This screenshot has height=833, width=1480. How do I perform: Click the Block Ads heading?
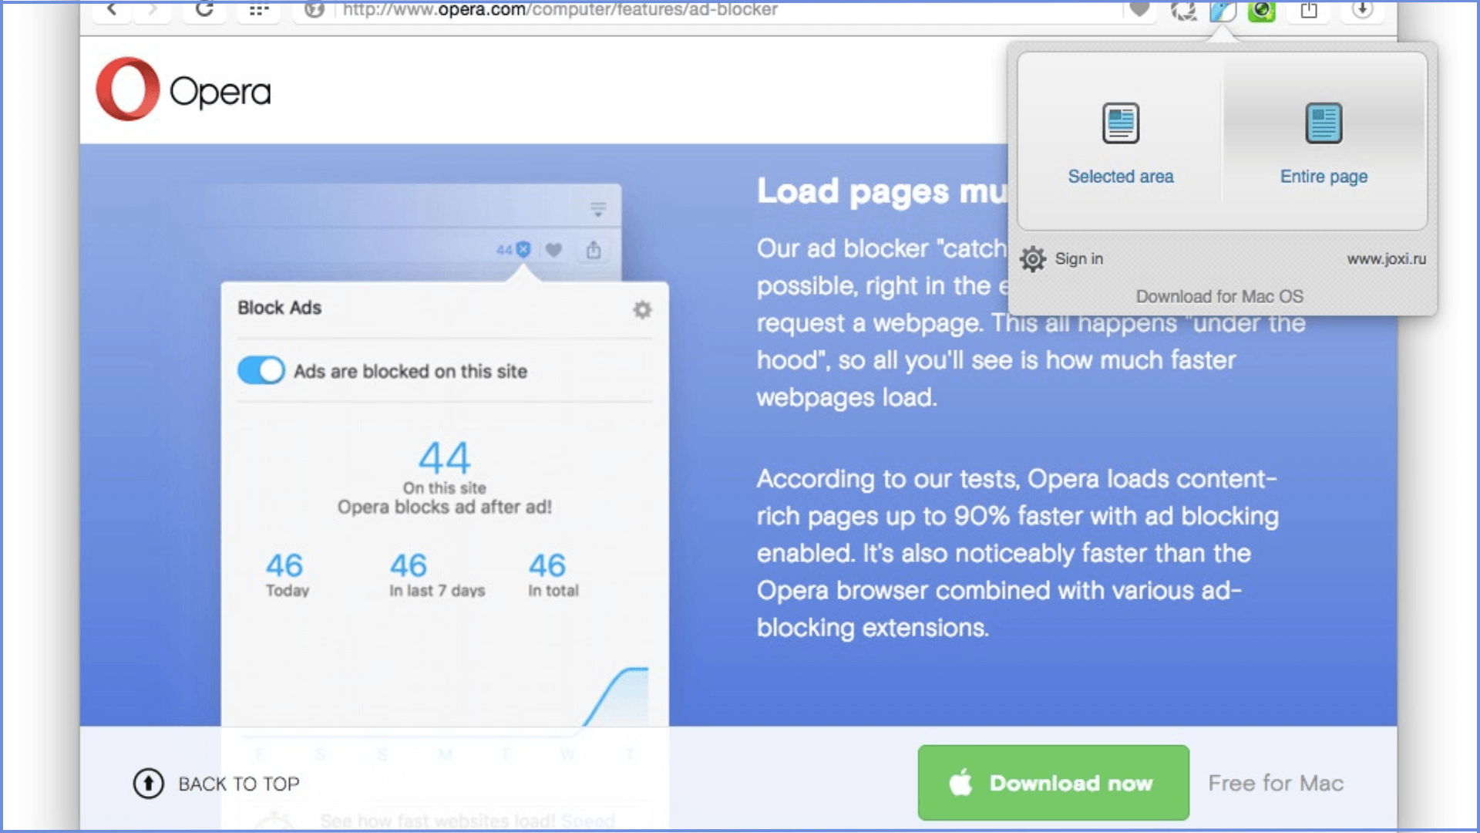(279, 308)
